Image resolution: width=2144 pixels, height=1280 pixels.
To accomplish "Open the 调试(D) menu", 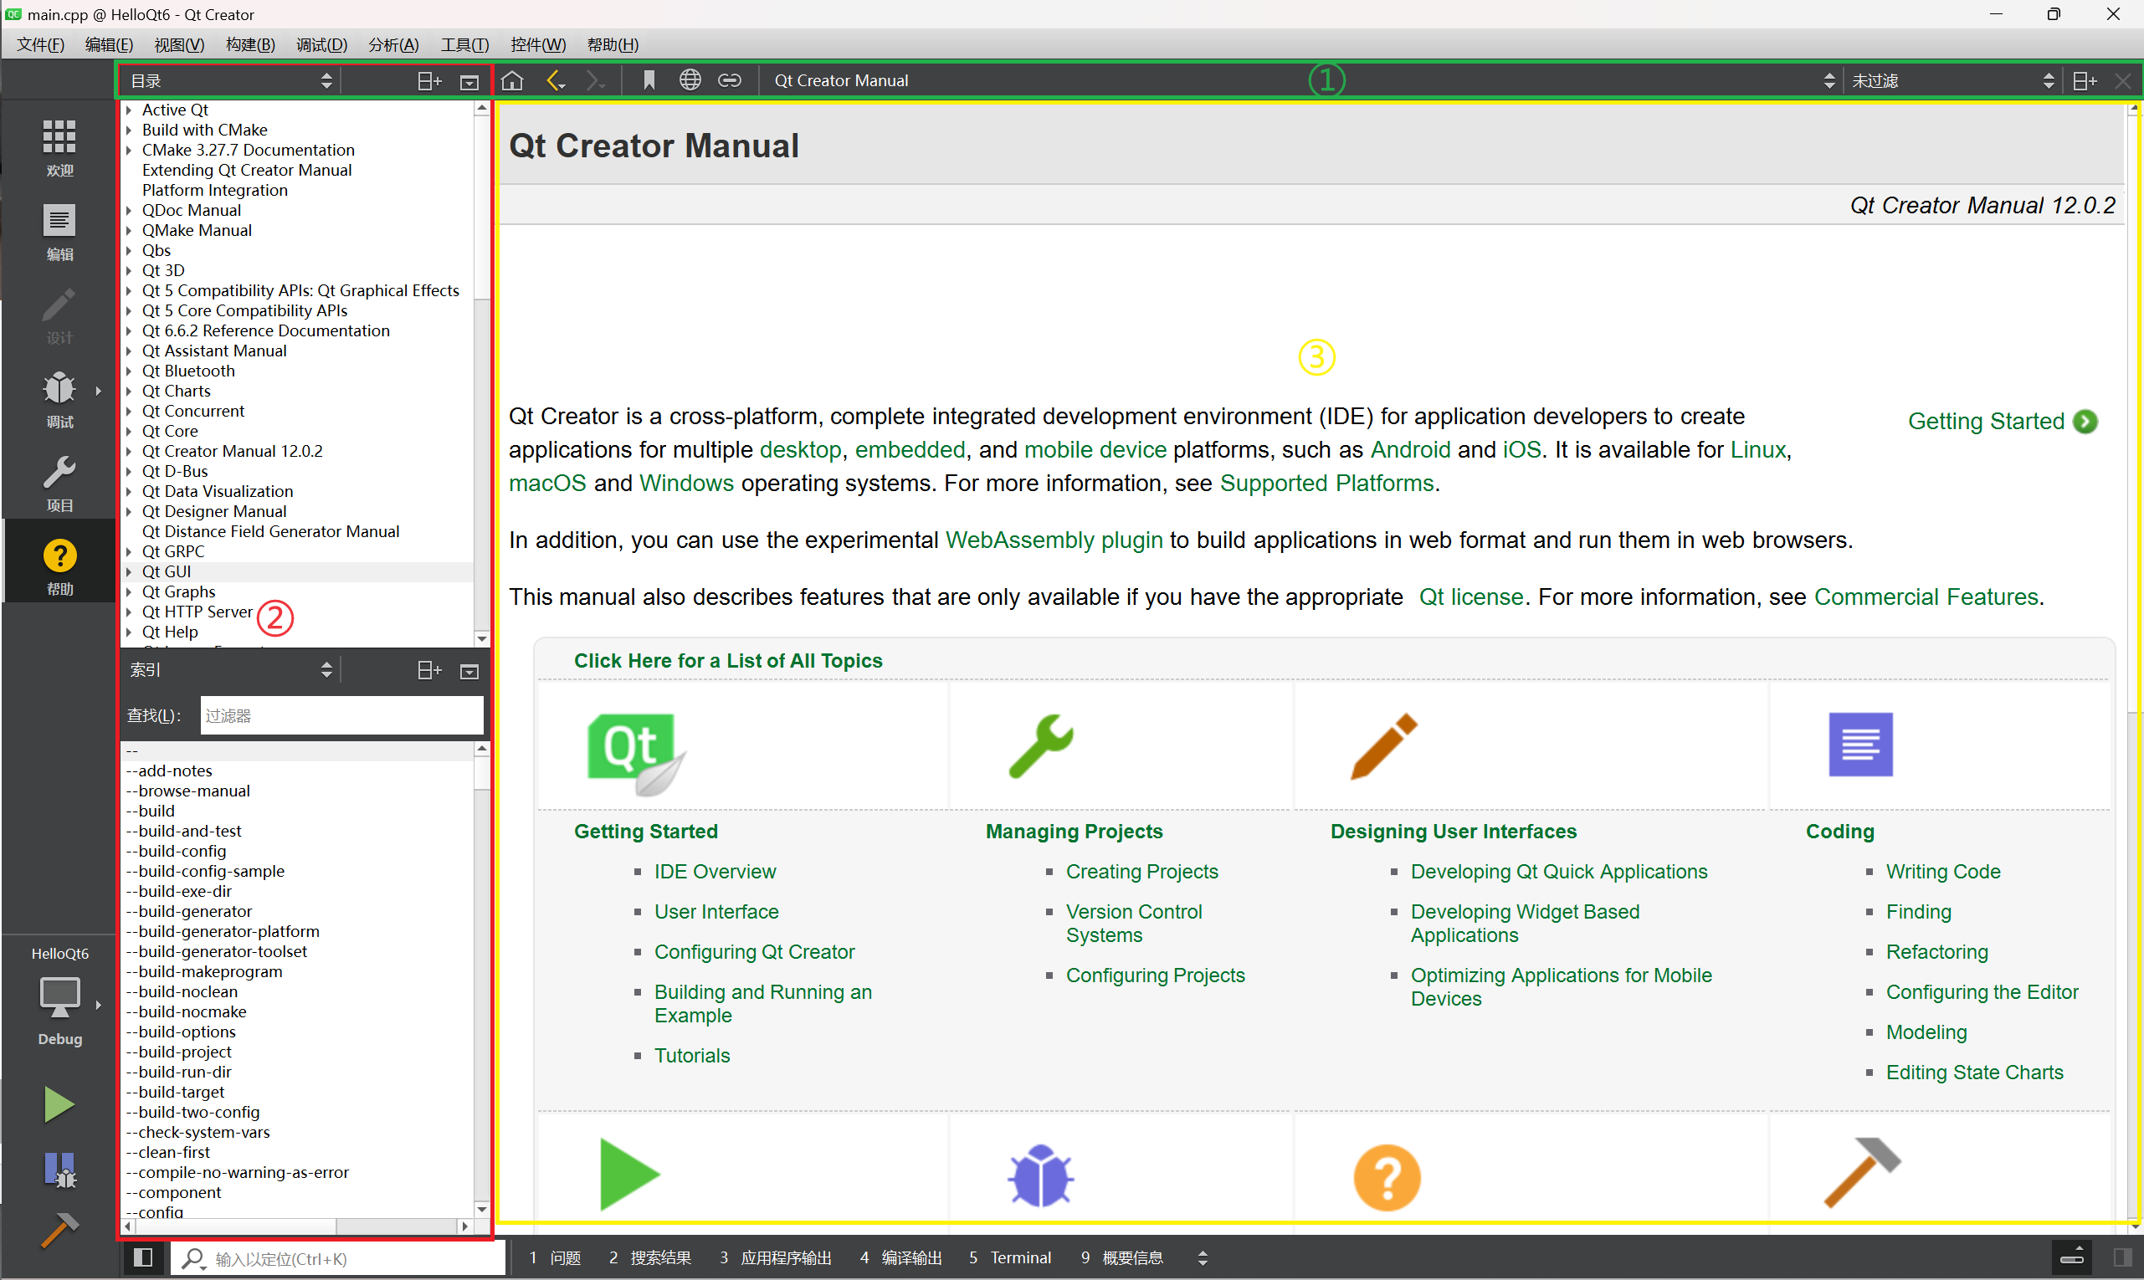I will [321, 44].
